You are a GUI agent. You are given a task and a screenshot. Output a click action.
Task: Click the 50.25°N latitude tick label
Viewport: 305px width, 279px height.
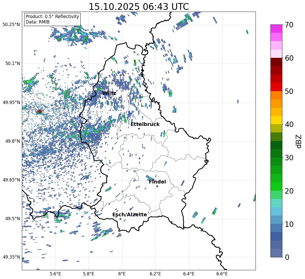tap(11, 25)
